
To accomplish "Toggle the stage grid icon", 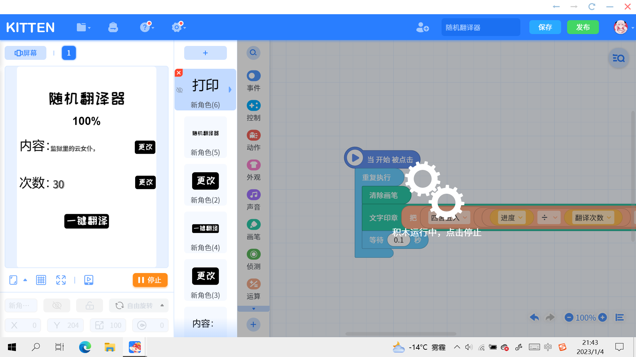I will 41,280.
